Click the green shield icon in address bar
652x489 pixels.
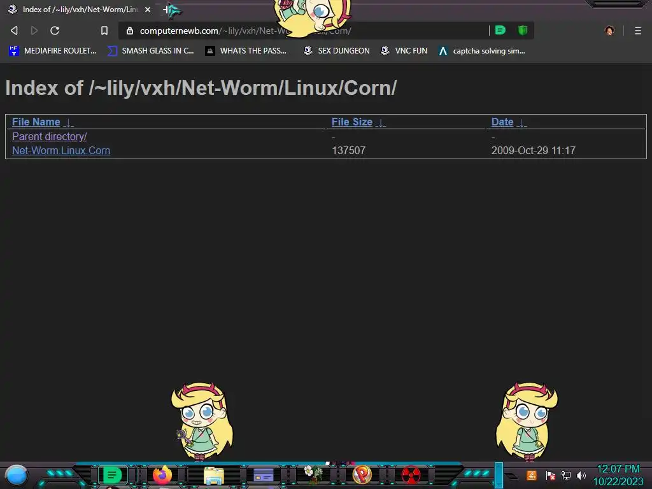click(x=523, y=30)
